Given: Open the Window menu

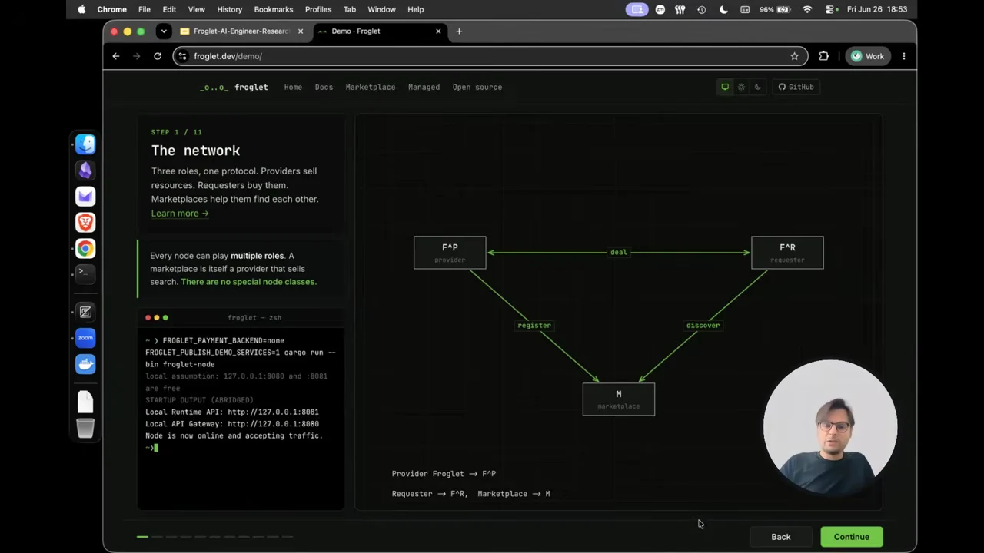Looking at the screenshot, I should click(381, 9).
